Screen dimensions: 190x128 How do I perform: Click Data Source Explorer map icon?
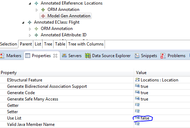click(88, 56)
